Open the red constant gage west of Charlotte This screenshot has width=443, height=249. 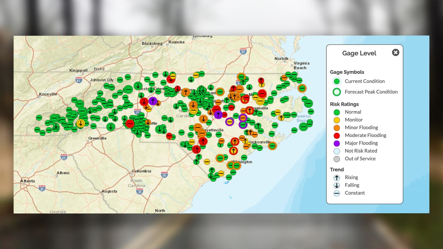point(130,123)
